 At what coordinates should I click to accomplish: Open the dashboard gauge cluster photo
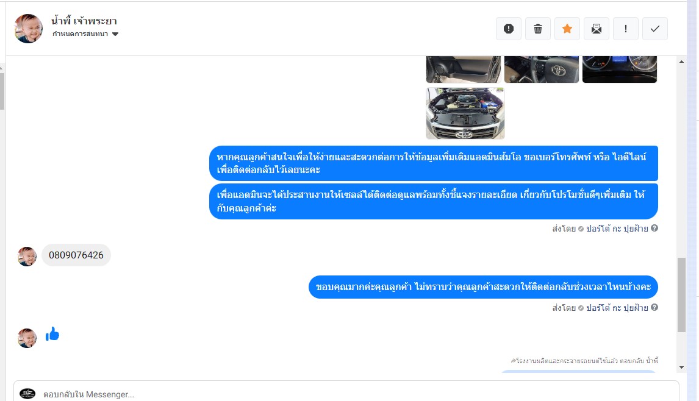click(620, 69)
